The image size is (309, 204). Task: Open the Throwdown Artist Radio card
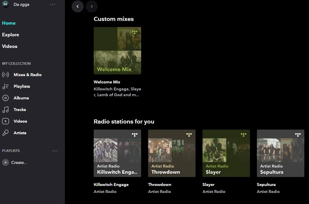tap(172, 153)
